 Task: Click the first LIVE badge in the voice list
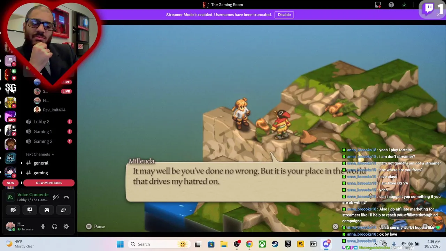(66, 82)
